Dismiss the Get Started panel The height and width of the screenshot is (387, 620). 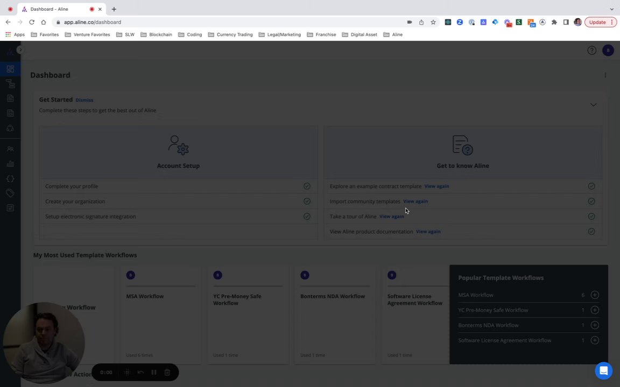pyautogui.click(x=84, y=101)
